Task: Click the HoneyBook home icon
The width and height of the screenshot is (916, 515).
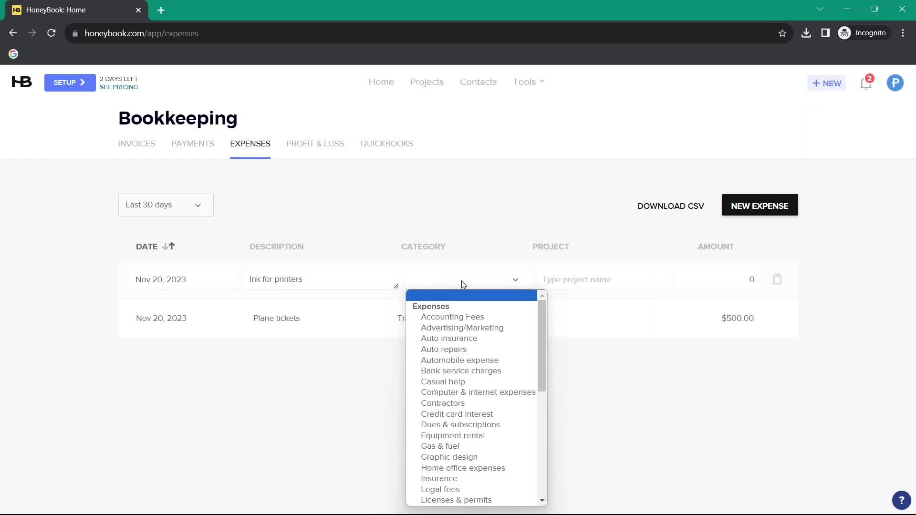Action: tap(21, 82)
